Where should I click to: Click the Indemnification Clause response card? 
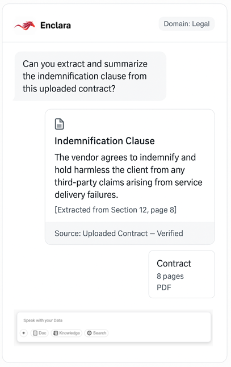tap(130, 177)
